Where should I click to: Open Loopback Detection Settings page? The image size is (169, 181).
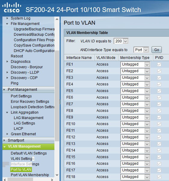tap(32, 107)
